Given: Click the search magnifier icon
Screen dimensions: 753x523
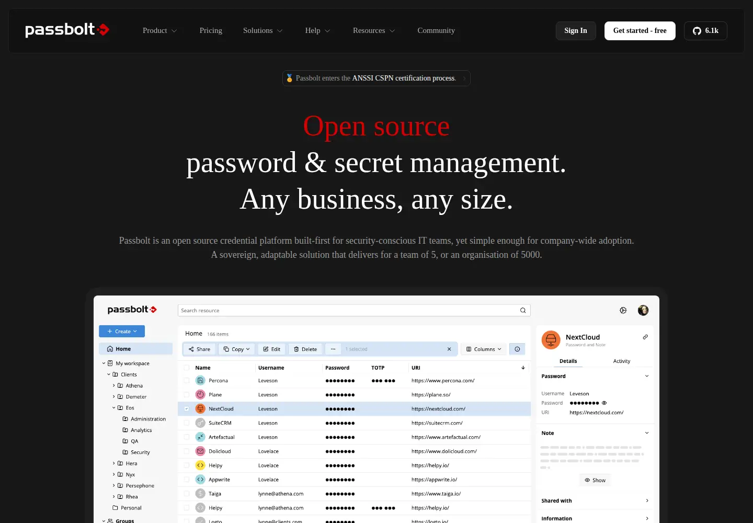Looking at the screenshot, I should point(523,311).
